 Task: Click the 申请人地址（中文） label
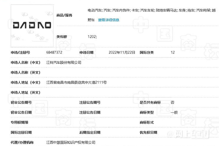[25, 82]
